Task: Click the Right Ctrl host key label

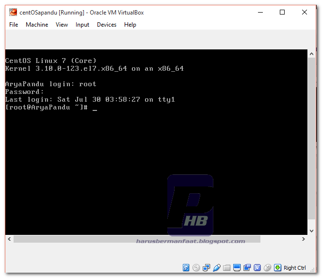Action: [294, 268]
